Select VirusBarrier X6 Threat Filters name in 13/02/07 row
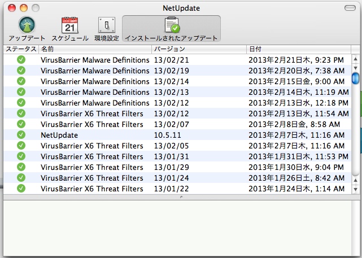362x258 pixels. pos(92,124)
